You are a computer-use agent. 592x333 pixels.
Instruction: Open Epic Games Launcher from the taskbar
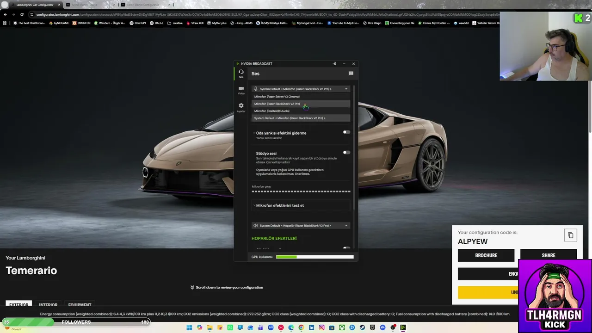pyautogui.click(x=372, y=327)
